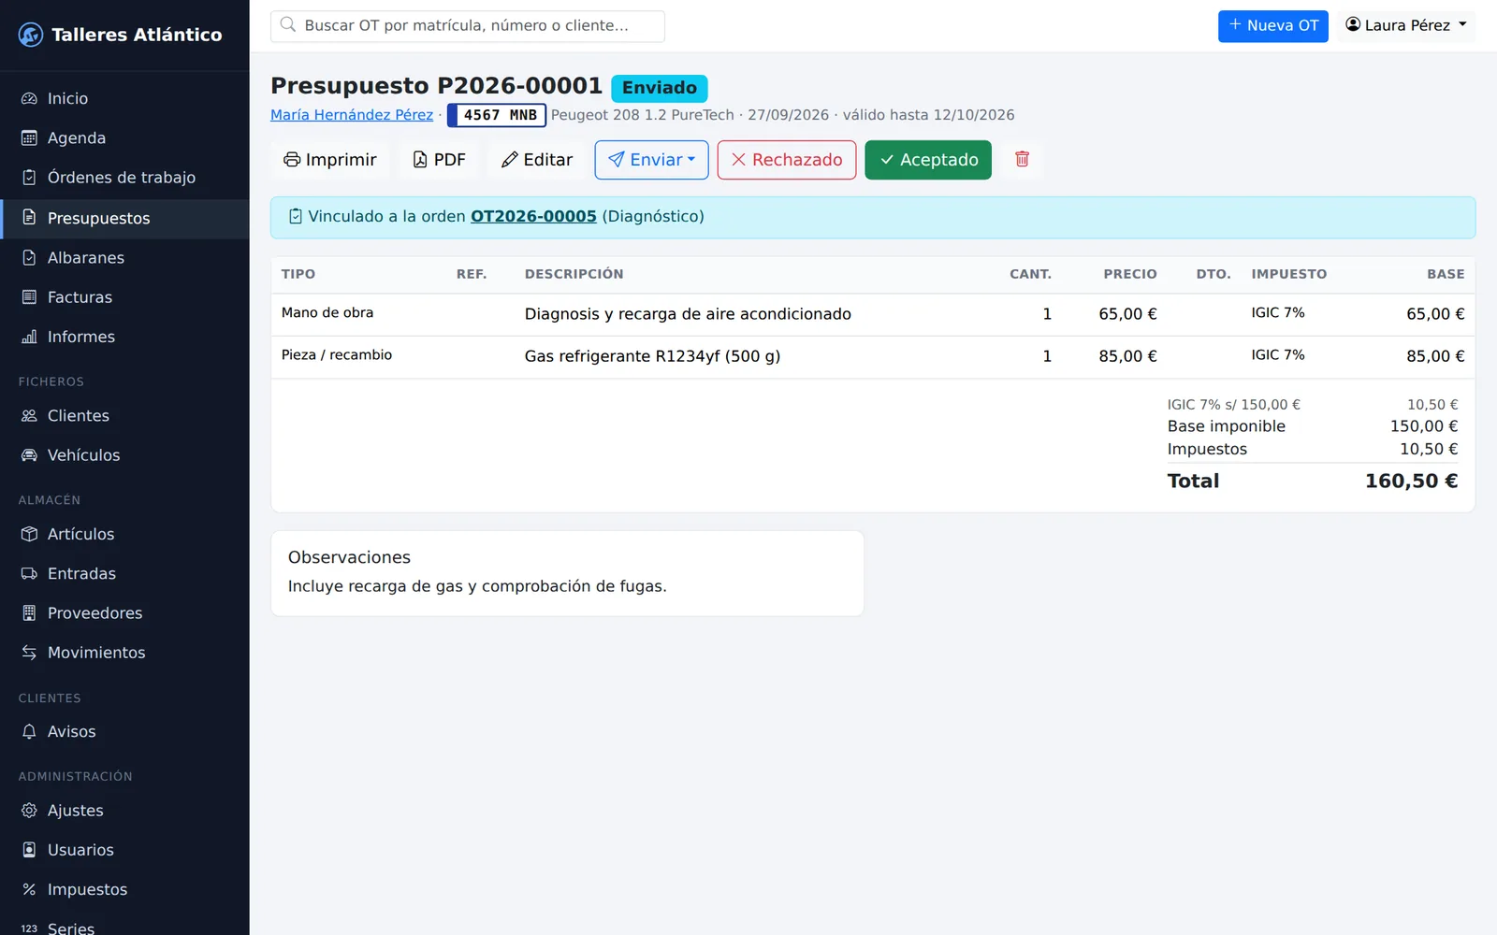This screenshot has height=935, width=1497.
Task: Print the quote with Imprimir
Action: click(x=330, y=160)
